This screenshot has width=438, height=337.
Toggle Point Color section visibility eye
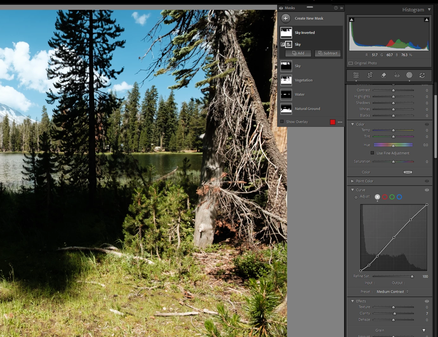(427, 181)
